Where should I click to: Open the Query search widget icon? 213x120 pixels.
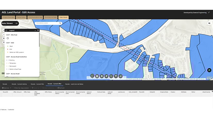coord(120,76)
